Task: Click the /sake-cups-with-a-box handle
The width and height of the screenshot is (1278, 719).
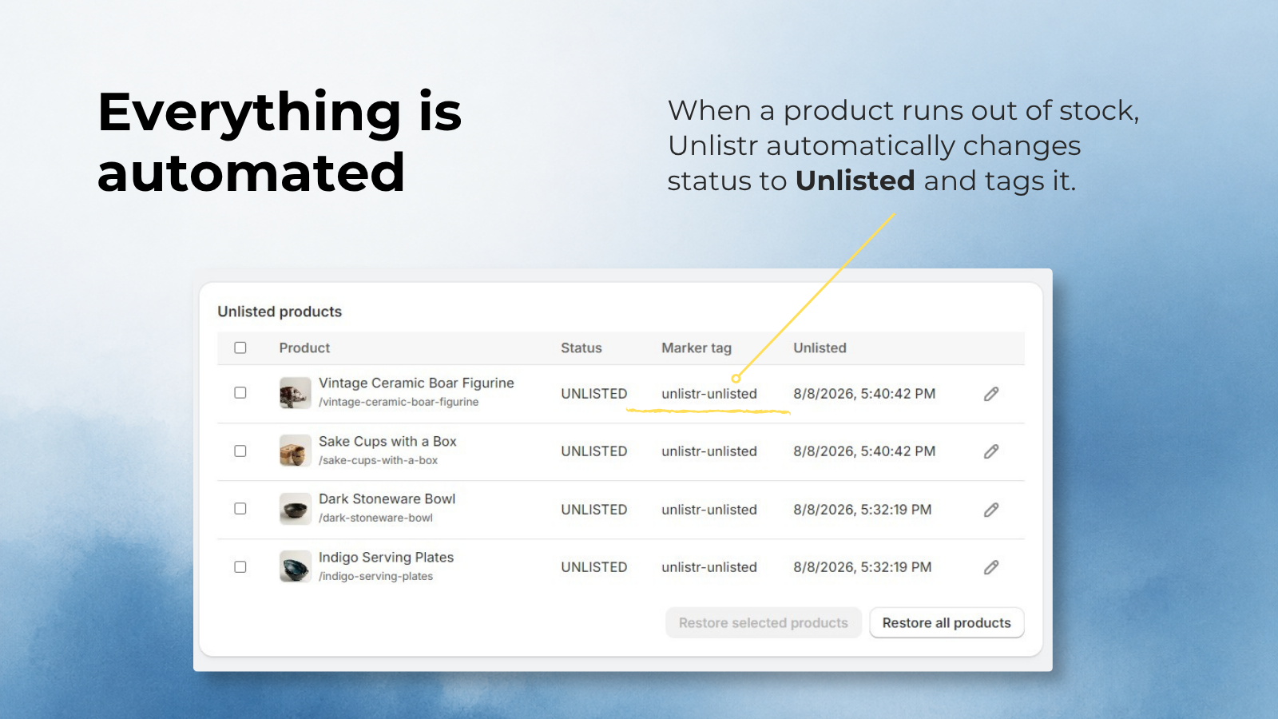Action: pyautogui.click(x=378, y=460)
